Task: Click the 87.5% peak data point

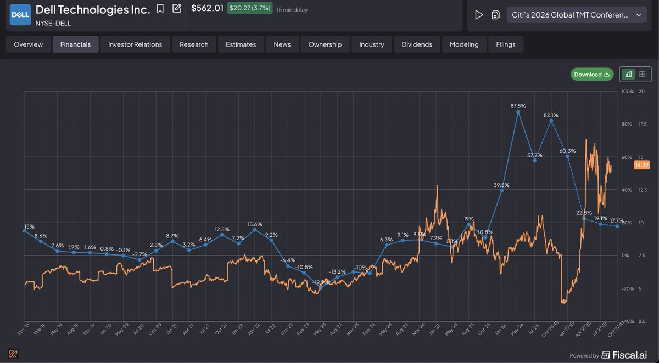Action: [x=518, y=112]
